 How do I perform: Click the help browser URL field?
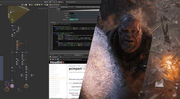pyautogui.click(x=74, y=59)
